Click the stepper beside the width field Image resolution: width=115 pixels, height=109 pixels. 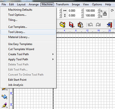[82, 11]
